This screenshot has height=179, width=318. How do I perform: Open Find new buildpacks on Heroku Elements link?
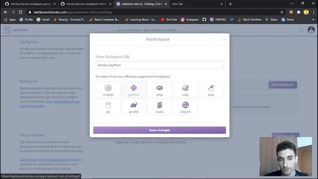[50, 104]
